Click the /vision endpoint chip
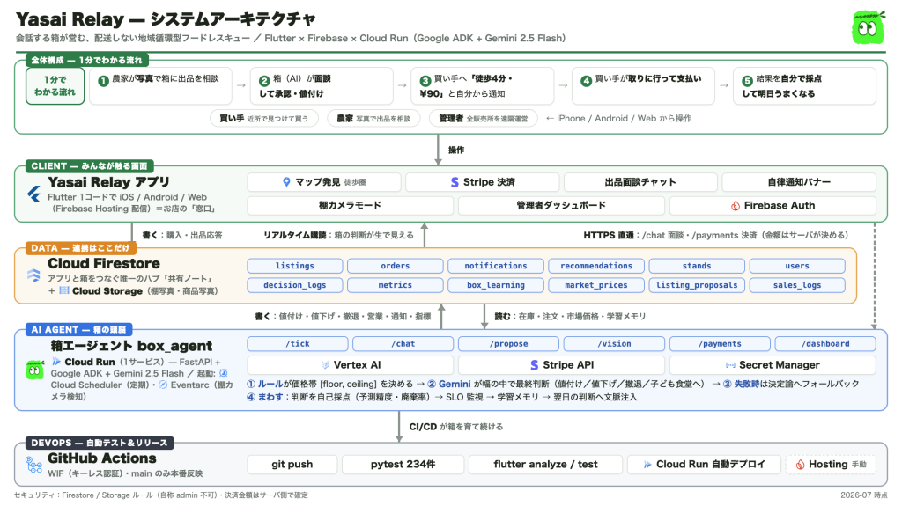 click(x=614, y=344)
